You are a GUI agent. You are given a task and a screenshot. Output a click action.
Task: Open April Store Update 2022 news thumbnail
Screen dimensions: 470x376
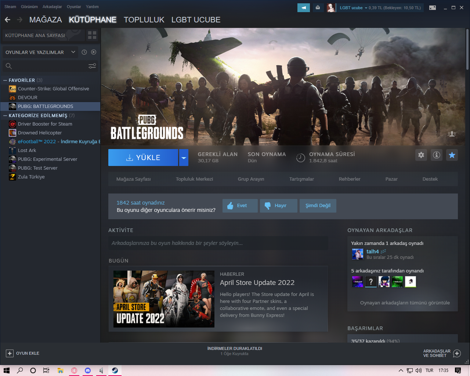click(x=164, y=299)
